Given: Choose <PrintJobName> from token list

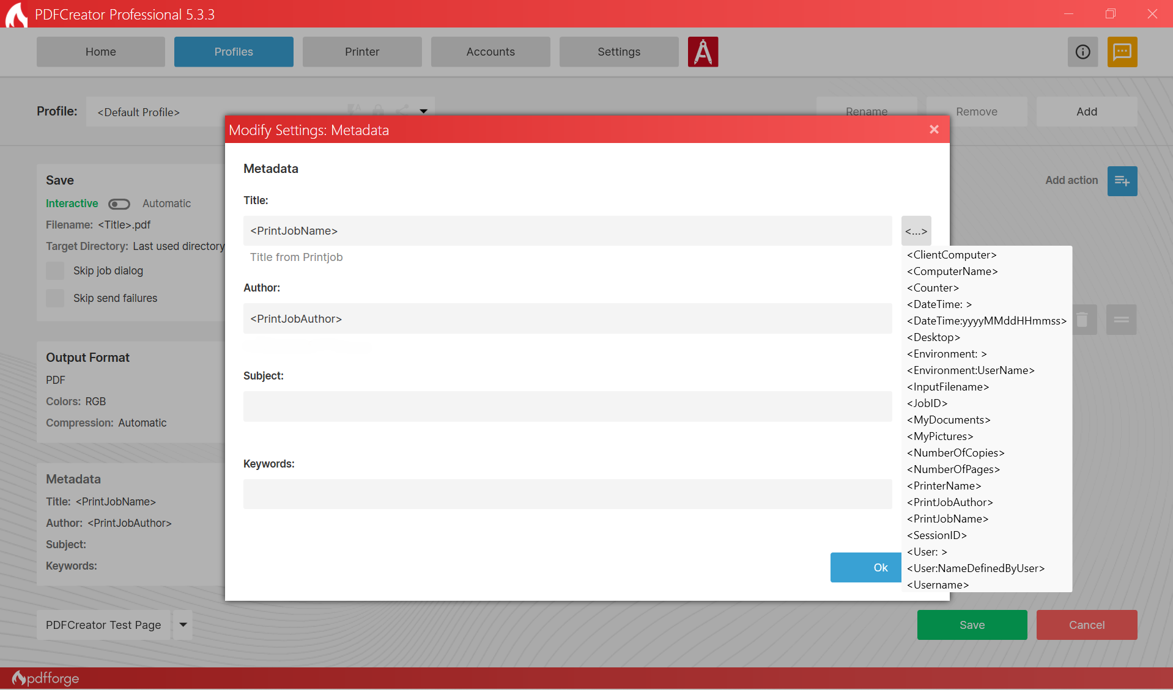Looking at the screenshot, I should 947,519.
